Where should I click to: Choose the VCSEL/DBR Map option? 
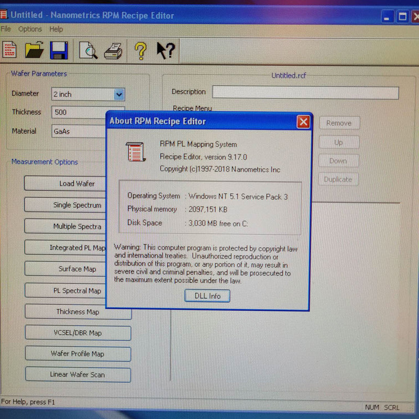pos(78,333)
